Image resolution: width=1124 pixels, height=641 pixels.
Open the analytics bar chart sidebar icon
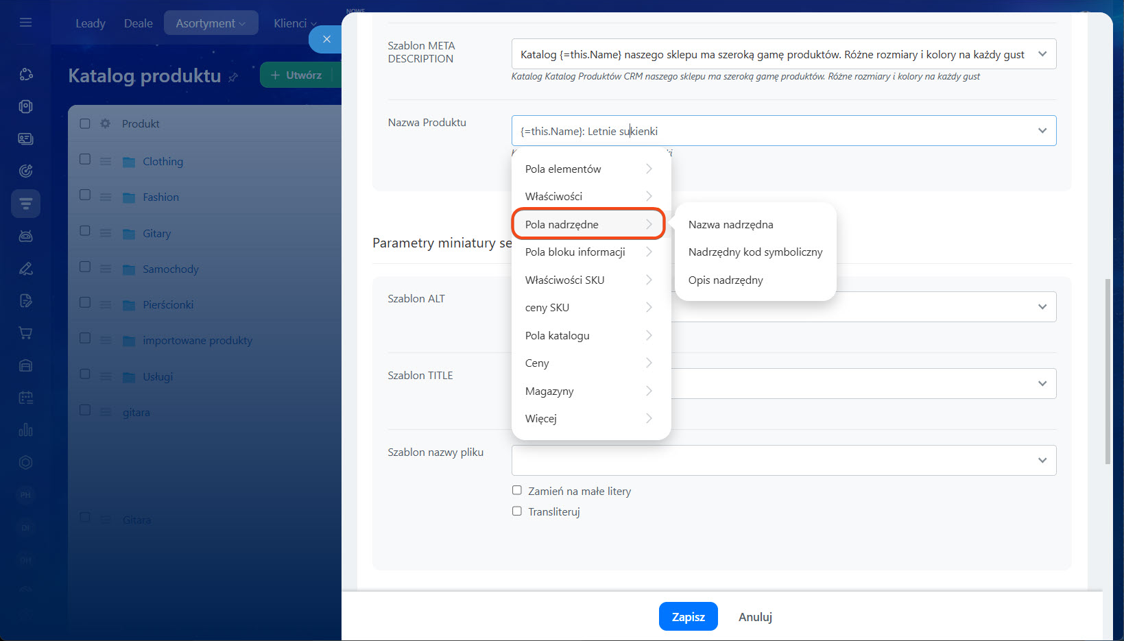click(25, 430)
